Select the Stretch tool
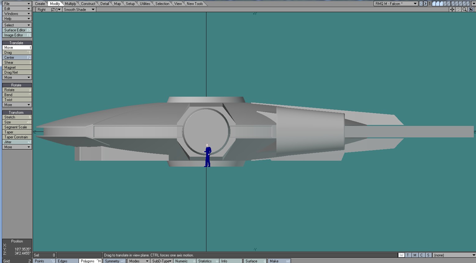 pyautogui.click(x=17, y=117)
